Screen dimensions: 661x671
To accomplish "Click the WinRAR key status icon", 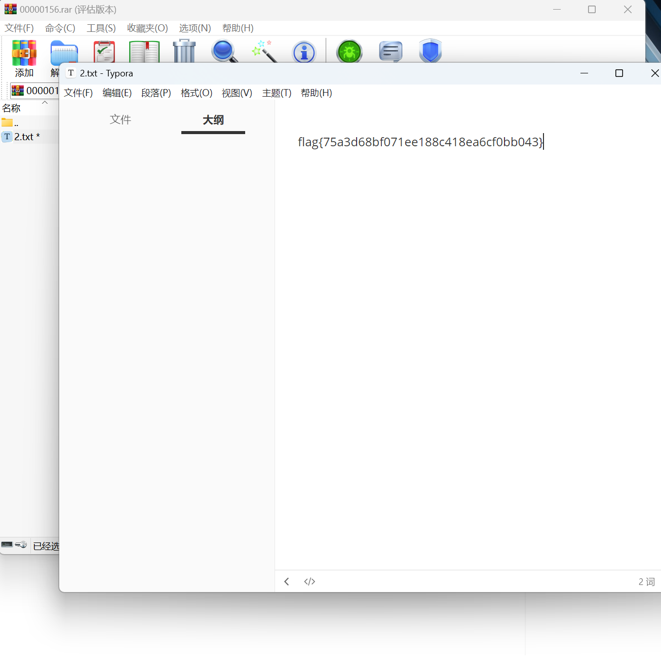I will point(21,544).
